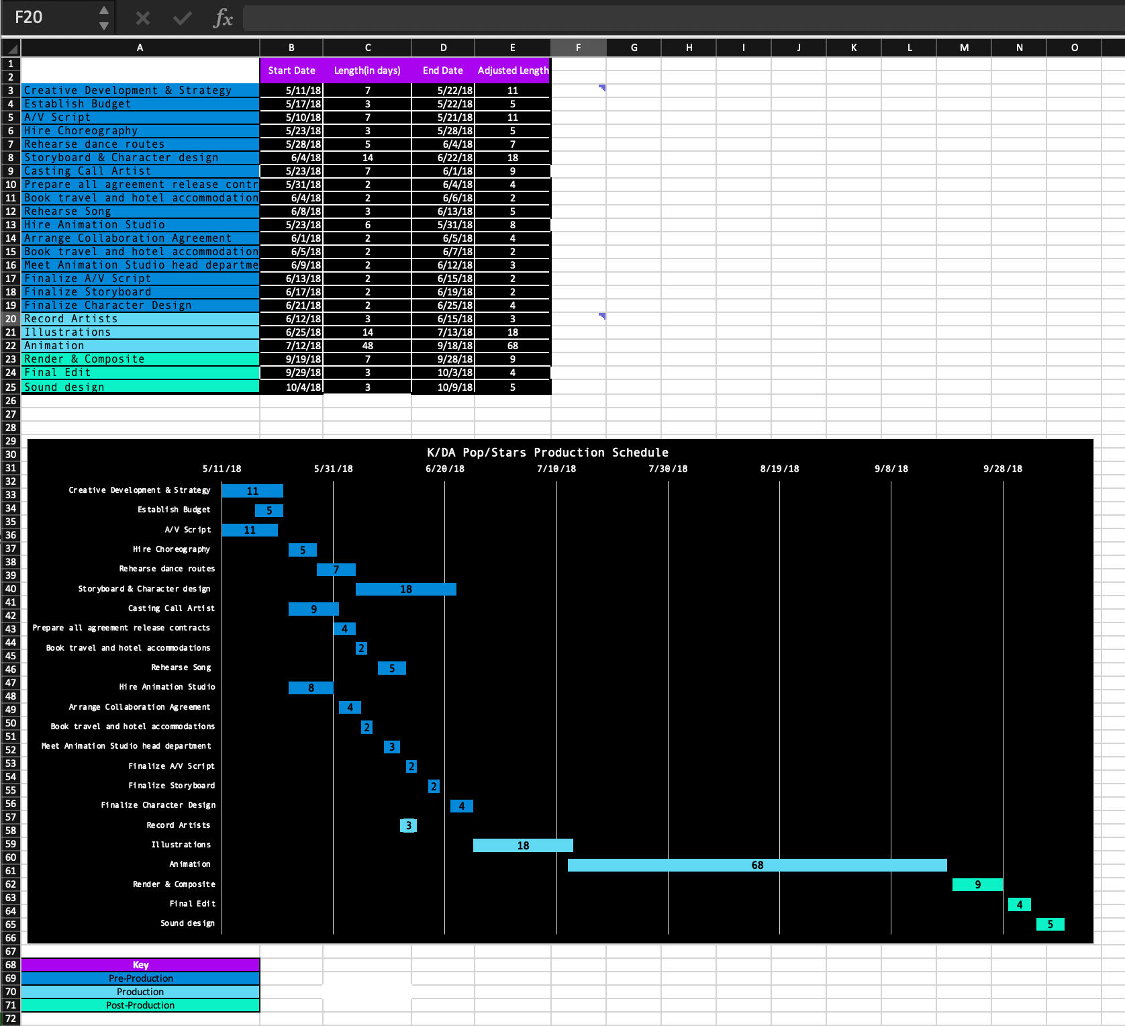Image resolution: width=1125 pixels, height=1026 pixels.
Task: Click the confirm checkmark in formula bar
Action: tap(182, 18)
